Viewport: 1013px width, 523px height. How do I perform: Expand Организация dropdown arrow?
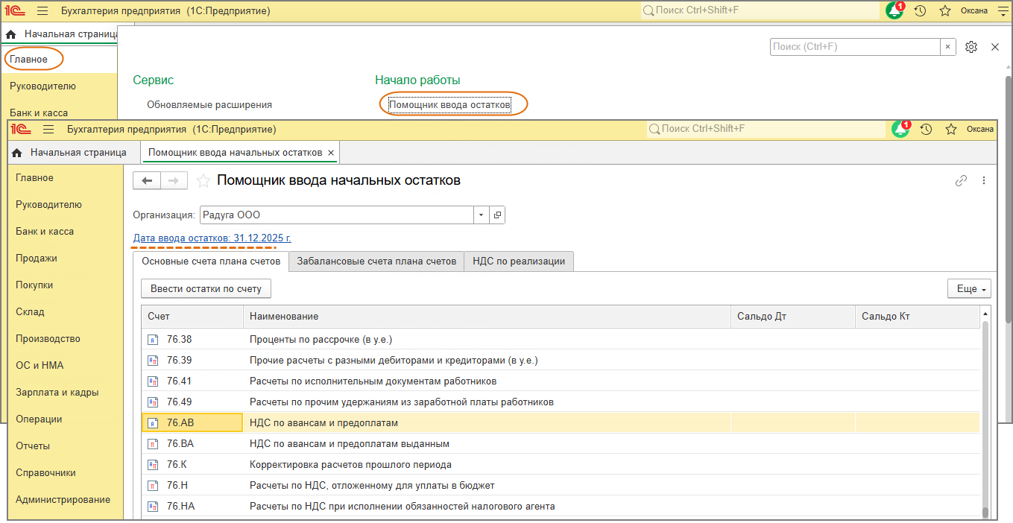pos(482,215)
